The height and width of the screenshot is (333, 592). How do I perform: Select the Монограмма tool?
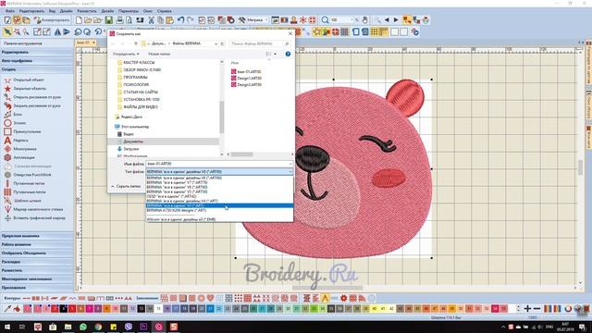20,149
